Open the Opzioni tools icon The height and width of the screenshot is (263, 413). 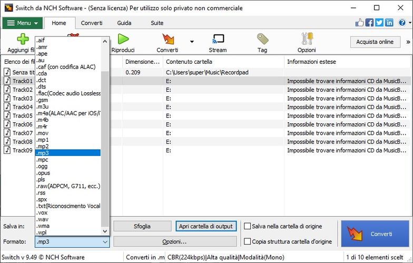pos(307,39)
